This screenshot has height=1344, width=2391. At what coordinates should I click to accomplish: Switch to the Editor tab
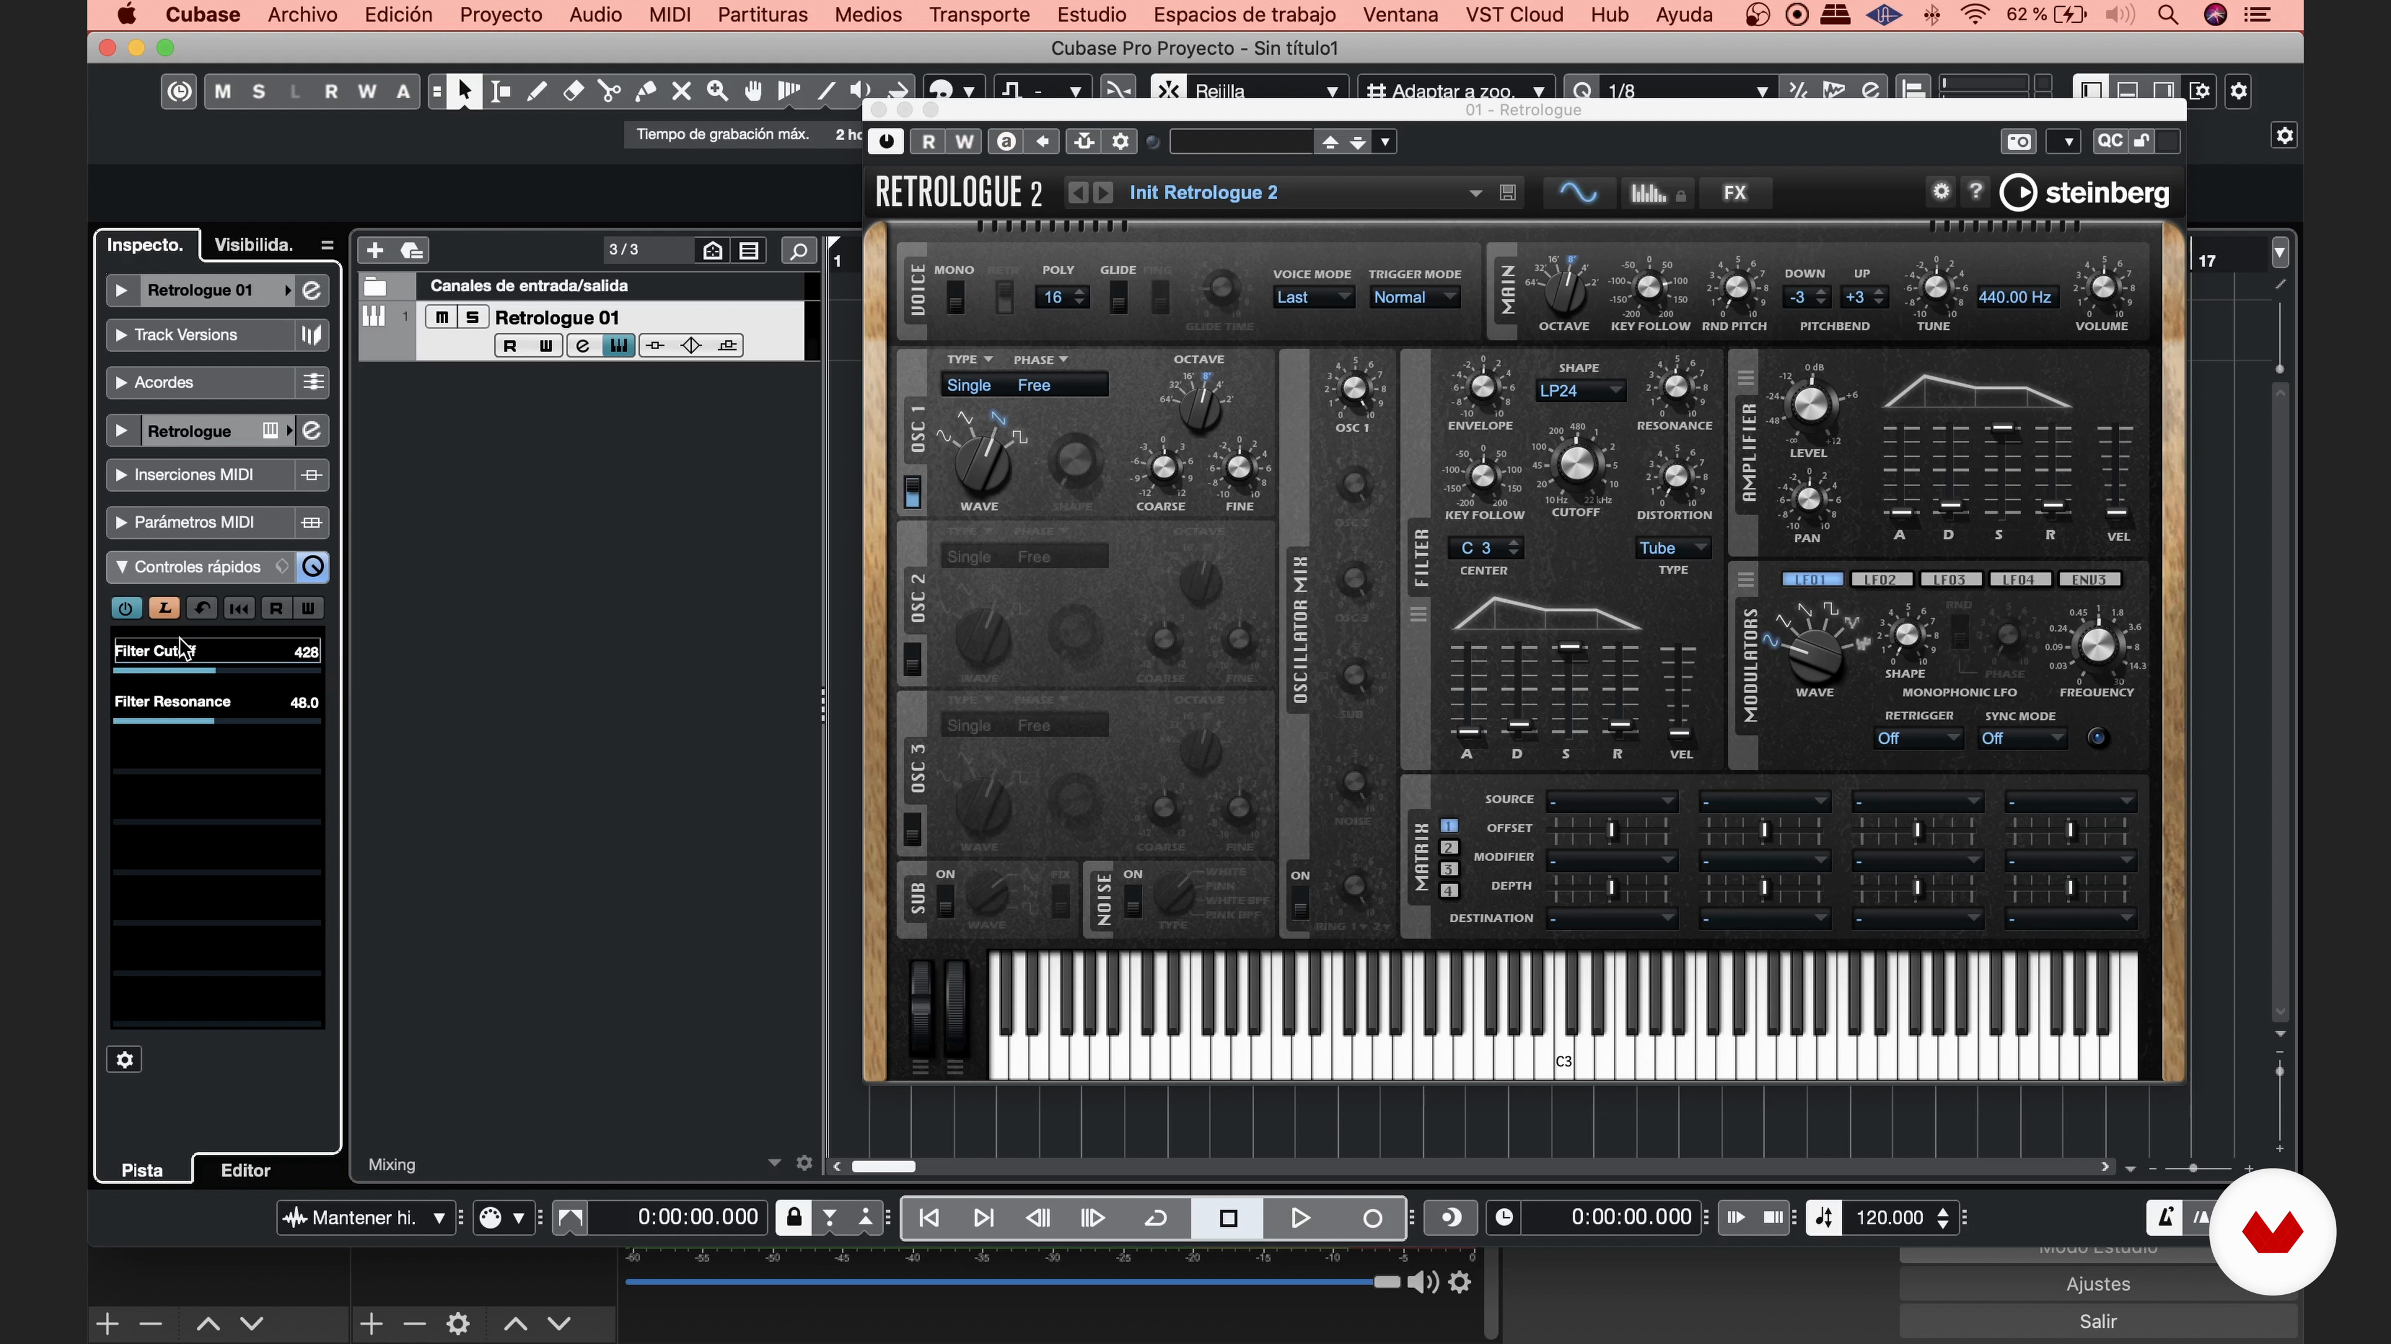pyautogui.click(x=245, y=1170)
